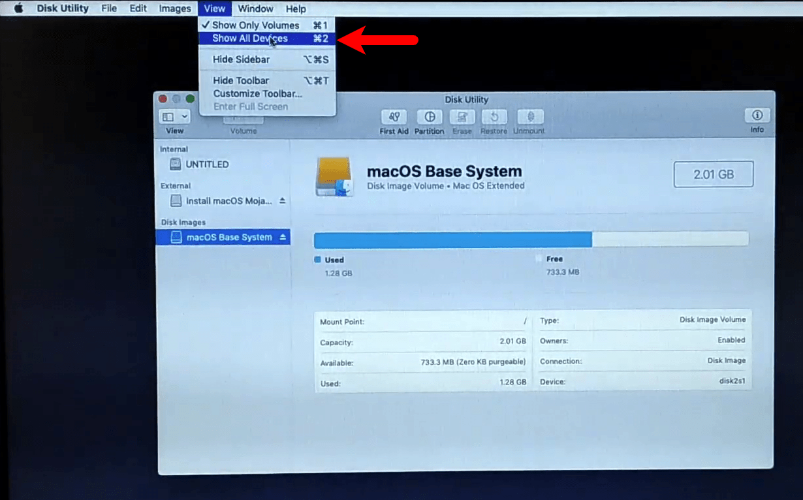Click the Capacity: row label

337,343
